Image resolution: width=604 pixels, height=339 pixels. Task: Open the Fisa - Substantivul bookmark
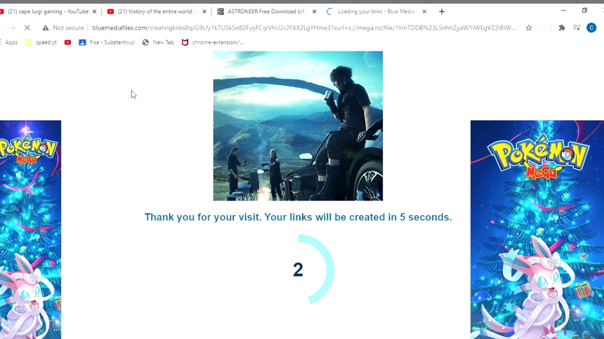point(107,42)
